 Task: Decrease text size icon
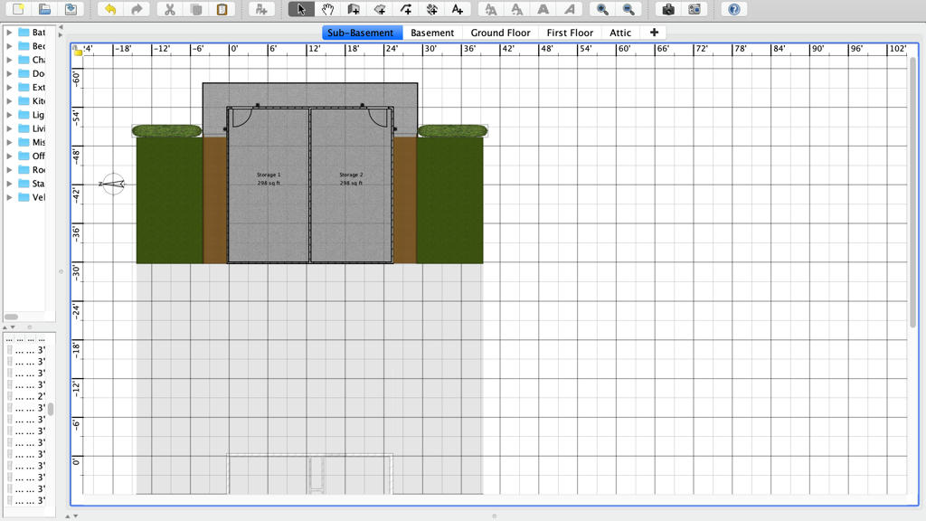(516, 9)
